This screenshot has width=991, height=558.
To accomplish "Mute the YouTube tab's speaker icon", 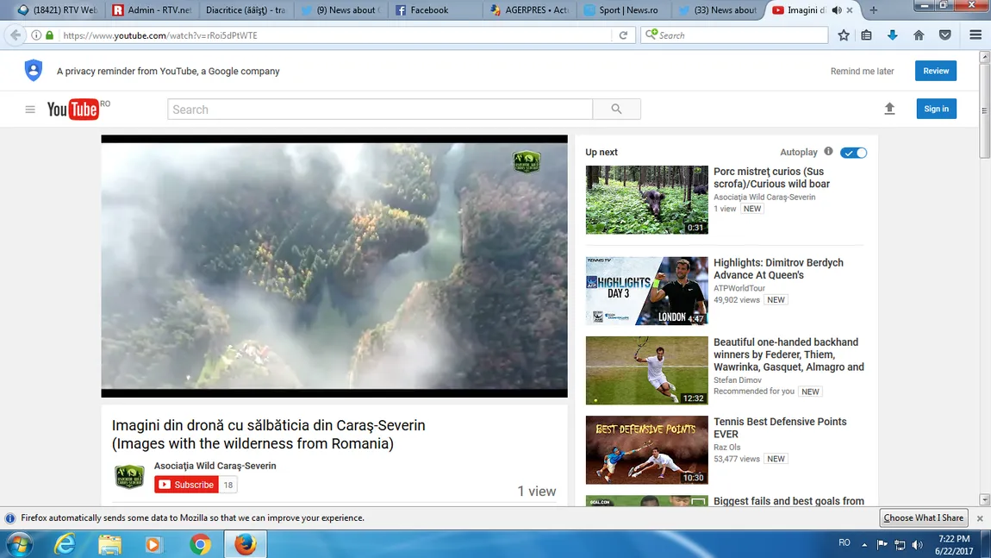I will (836, 10).
